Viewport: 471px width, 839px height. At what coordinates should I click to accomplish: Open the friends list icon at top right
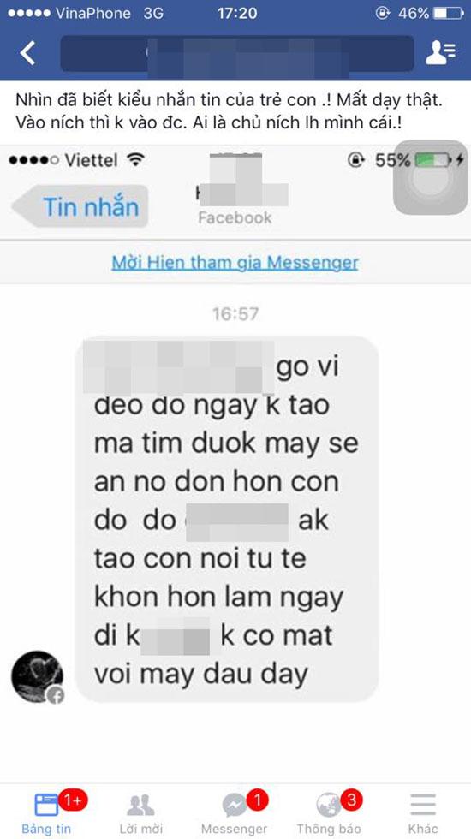click(x=440, y=52)
